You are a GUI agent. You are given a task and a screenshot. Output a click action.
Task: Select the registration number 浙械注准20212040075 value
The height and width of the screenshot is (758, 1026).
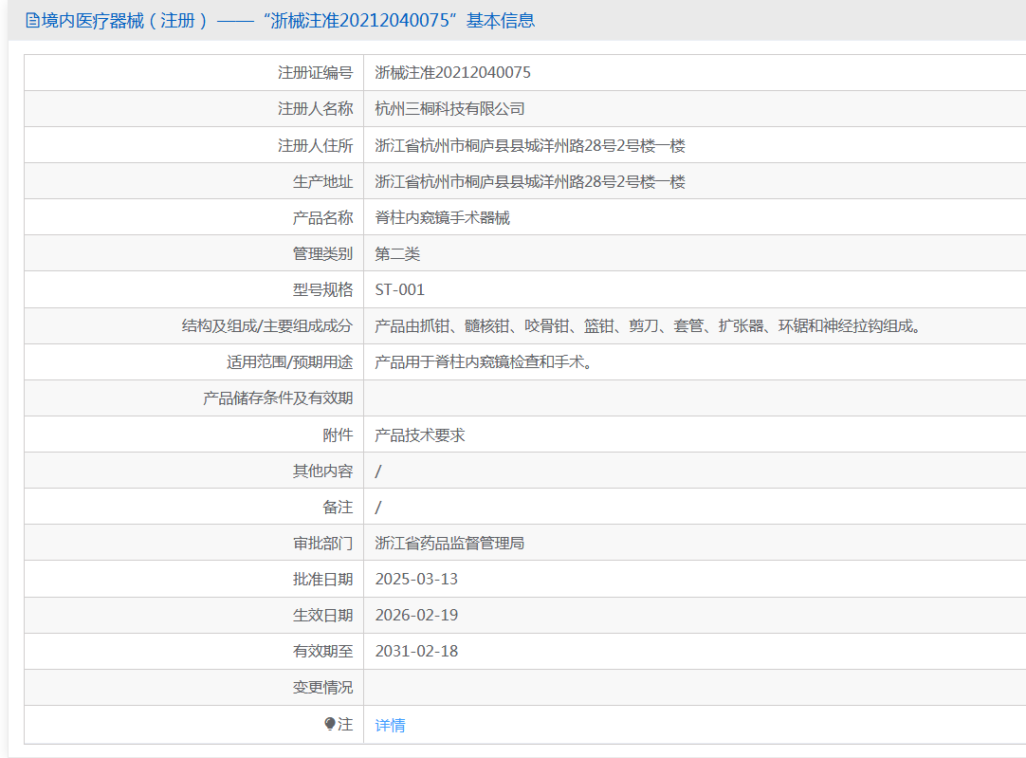pyautogui.click(x=453, y=73)
